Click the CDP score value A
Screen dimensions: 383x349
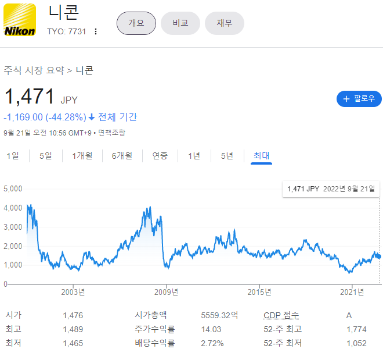[349, 315]
